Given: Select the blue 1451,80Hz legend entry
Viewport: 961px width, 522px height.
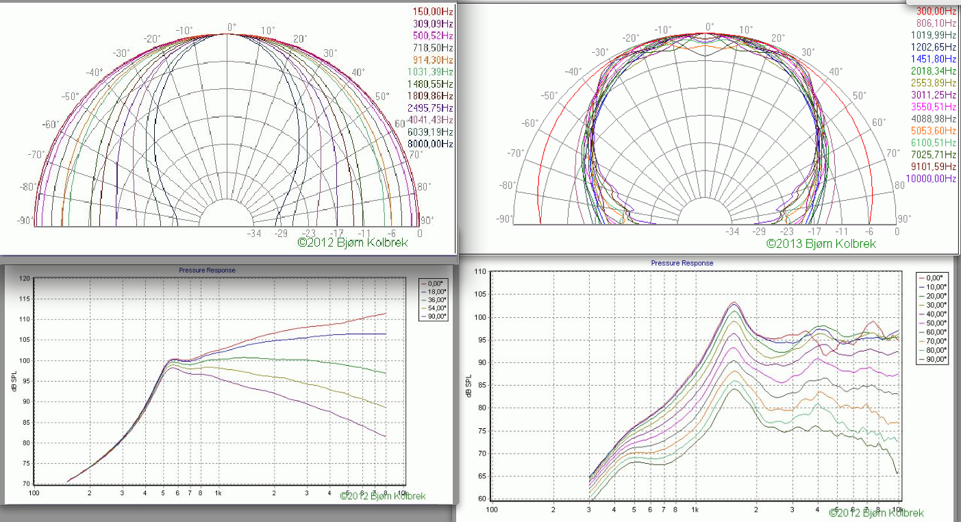Looking at the screenshot, I should pyautogui.click(x=934, y=60).
